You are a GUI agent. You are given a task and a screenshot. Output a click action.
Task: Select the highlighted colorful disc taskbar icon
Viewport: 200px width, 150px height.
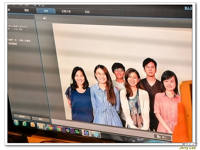(x=86, y=133)
